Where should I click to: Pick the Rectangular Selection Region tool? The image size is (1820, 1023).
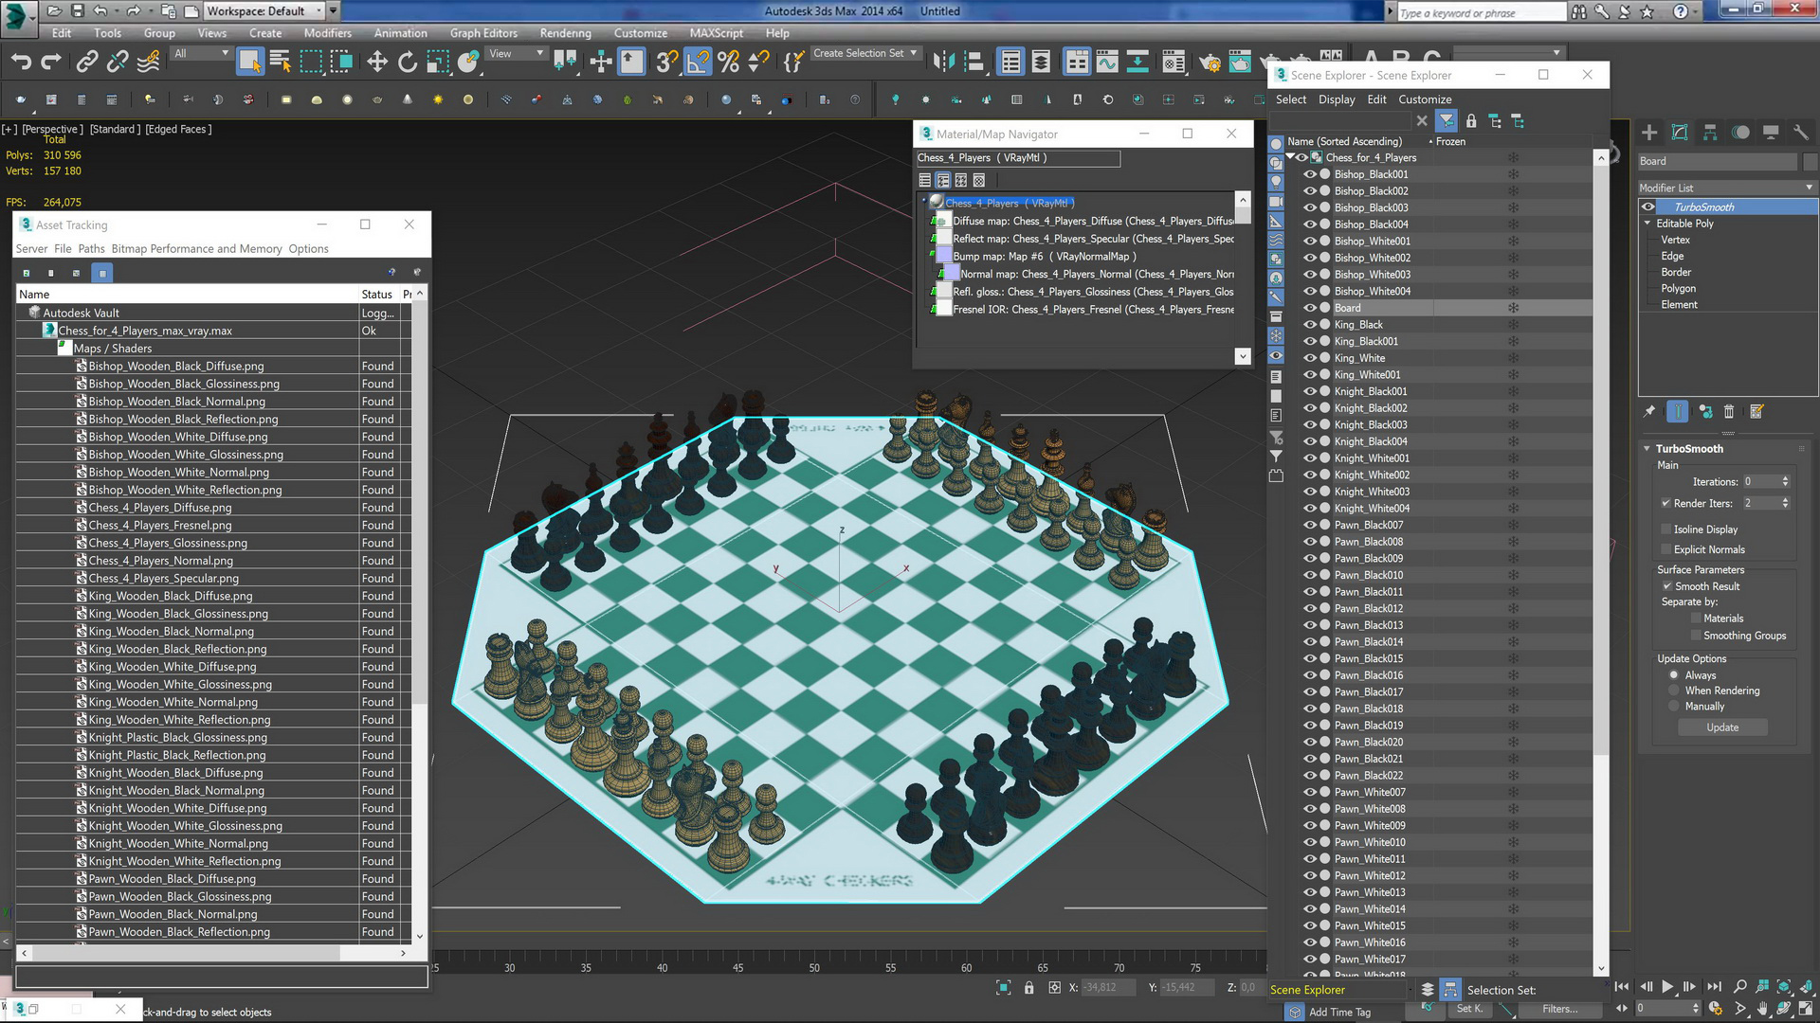click(311, 63)
